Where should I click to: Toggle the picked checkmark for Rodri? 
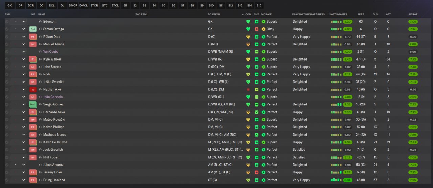7,74
